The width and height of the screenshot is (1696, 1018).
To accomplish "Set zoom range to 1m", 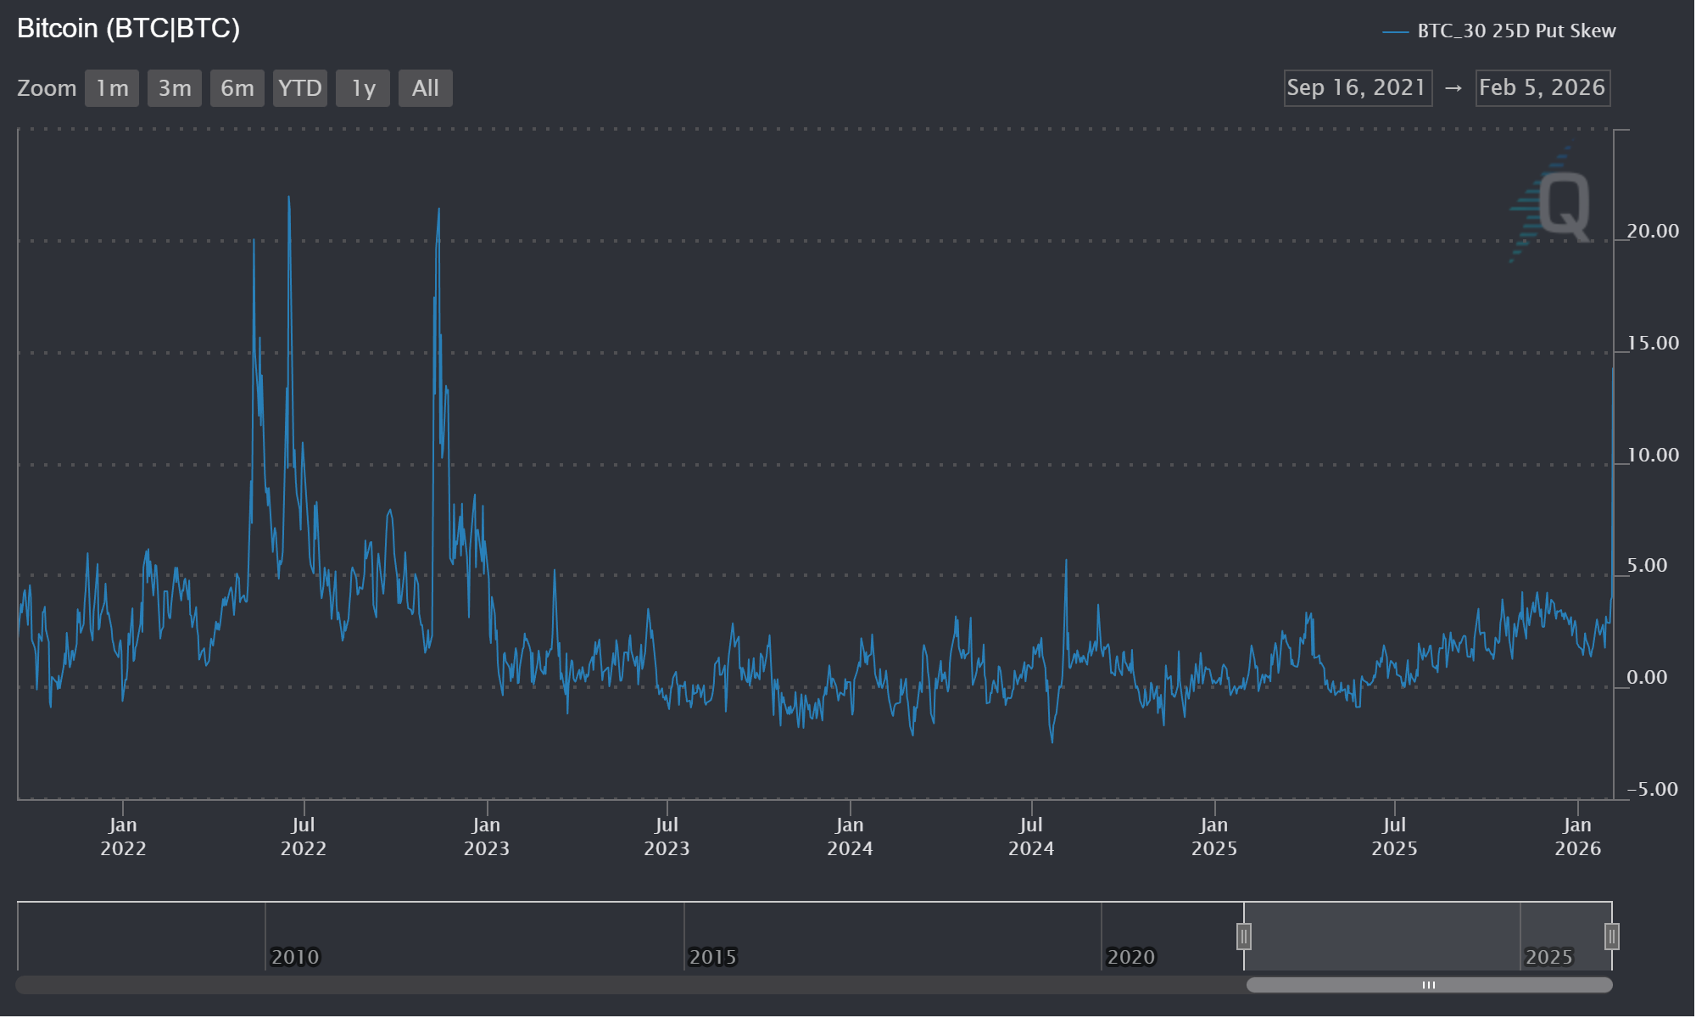I will 112,88.
